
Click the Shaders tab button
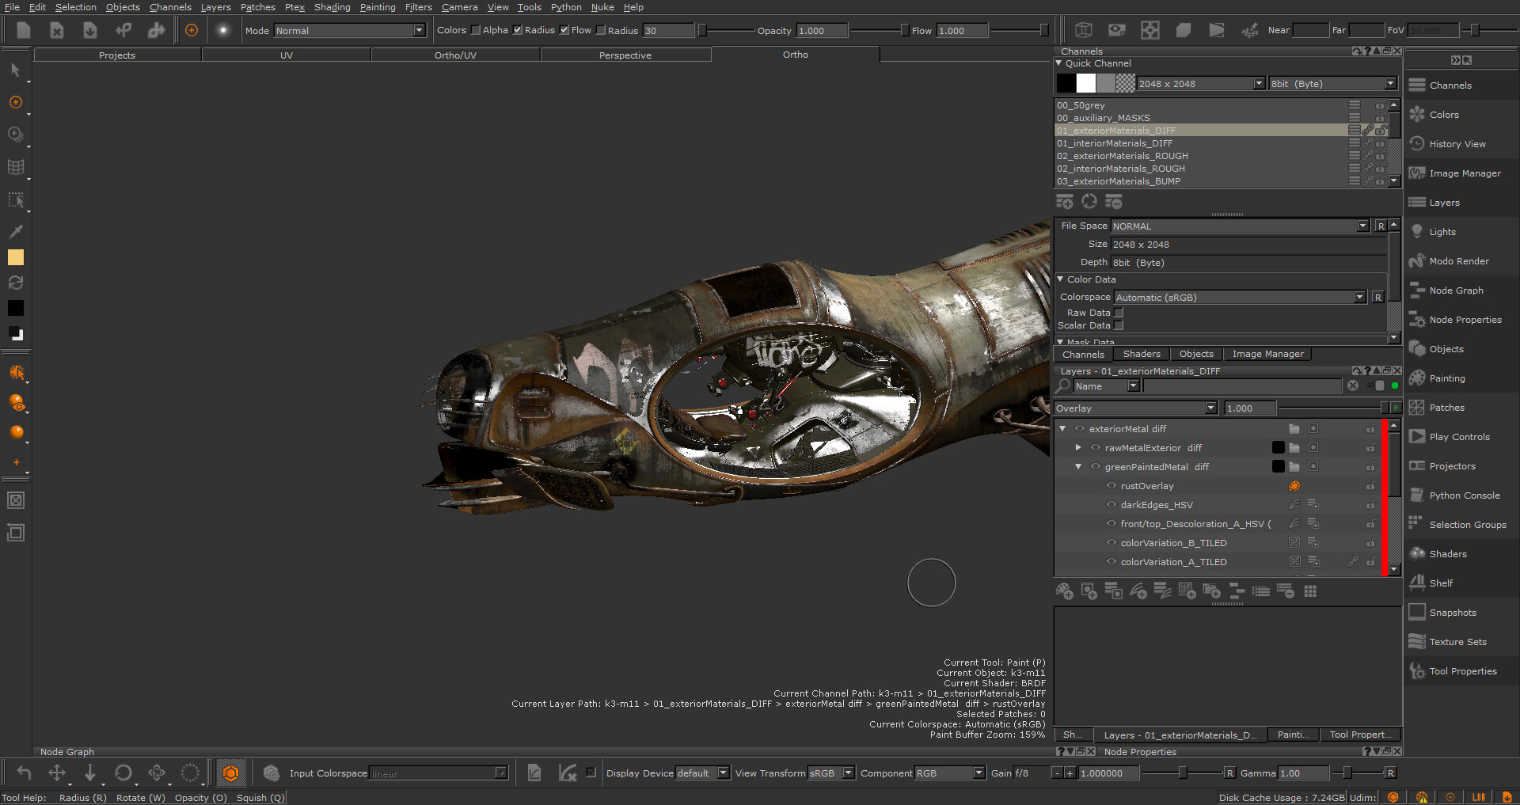[x=1141, y=354]
